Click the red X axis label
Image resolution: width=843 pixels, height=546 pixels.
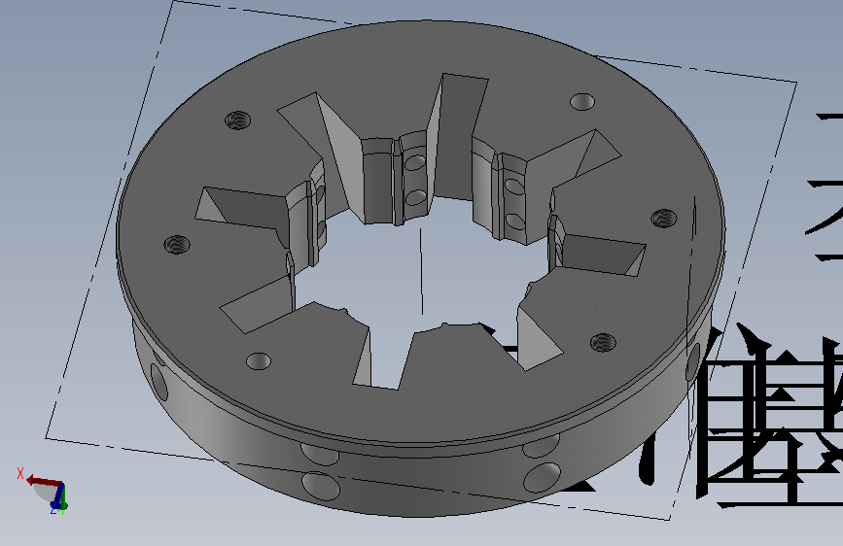(20, 473)
